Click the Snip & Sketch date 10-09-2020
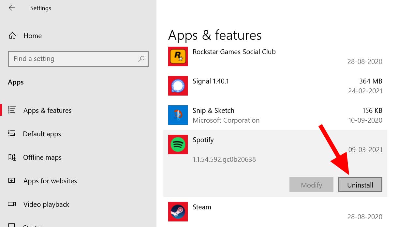The height and width of the screenshot is (227, 398). [365, 120]
